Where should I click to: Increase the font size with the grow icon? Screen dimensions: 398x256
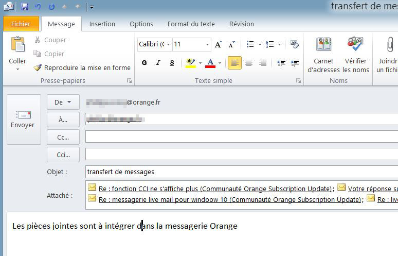coord(219,44)
